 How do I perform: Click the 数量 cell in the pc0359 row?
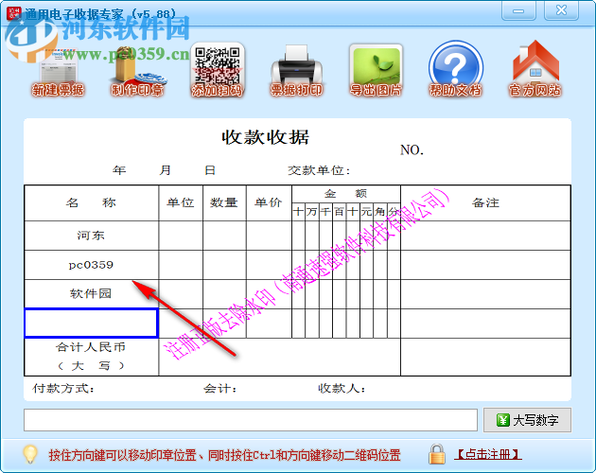pyautogui.click(x=224, y=265)
